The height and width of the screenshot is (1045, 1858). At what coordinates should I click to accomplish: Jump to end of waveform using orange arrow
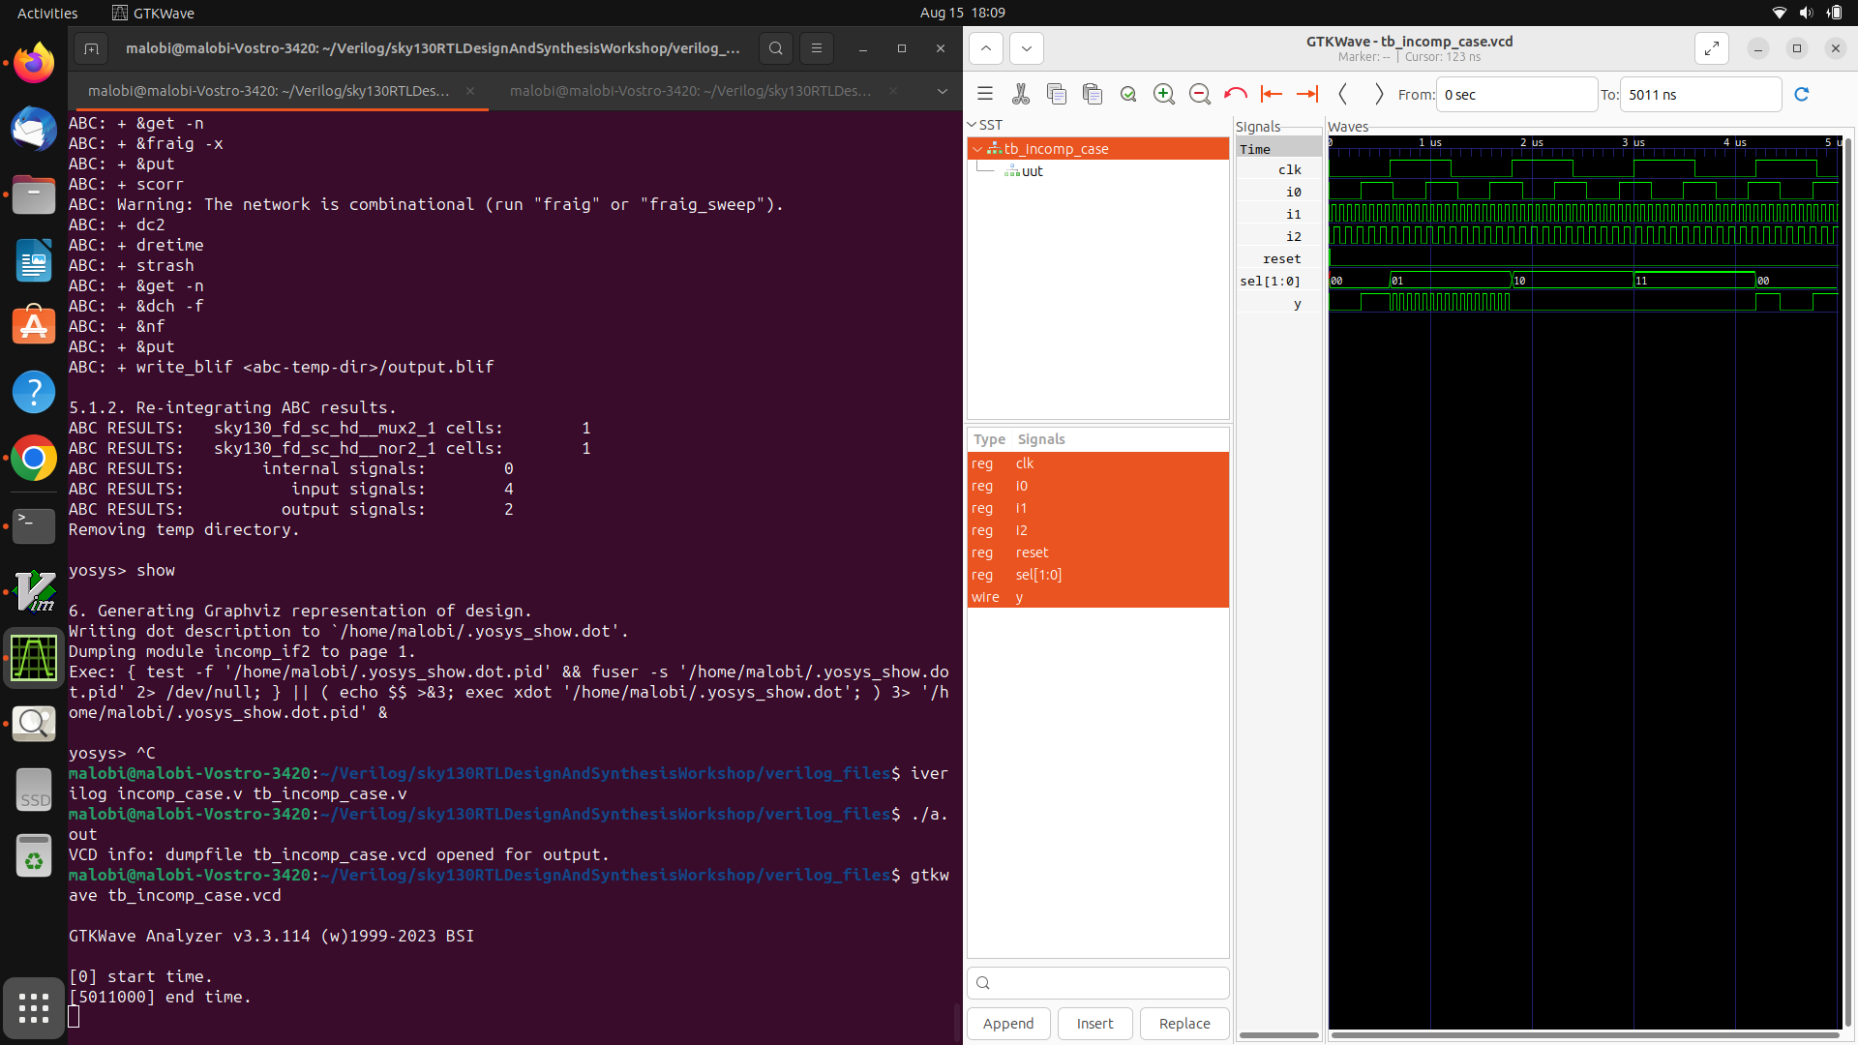[x=1307, y=94]
